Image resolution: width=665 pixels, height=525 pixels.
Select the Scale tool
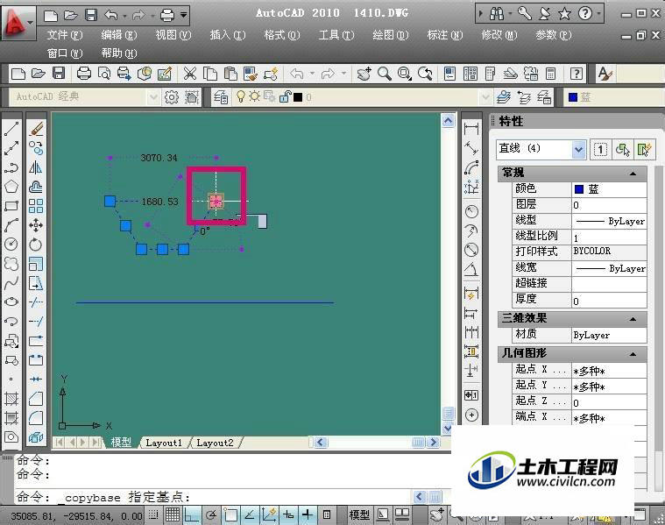pos(36,264)
